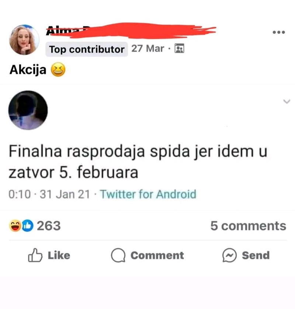
Task: Open the poster's profile picture
Action: tap(24, 40)
